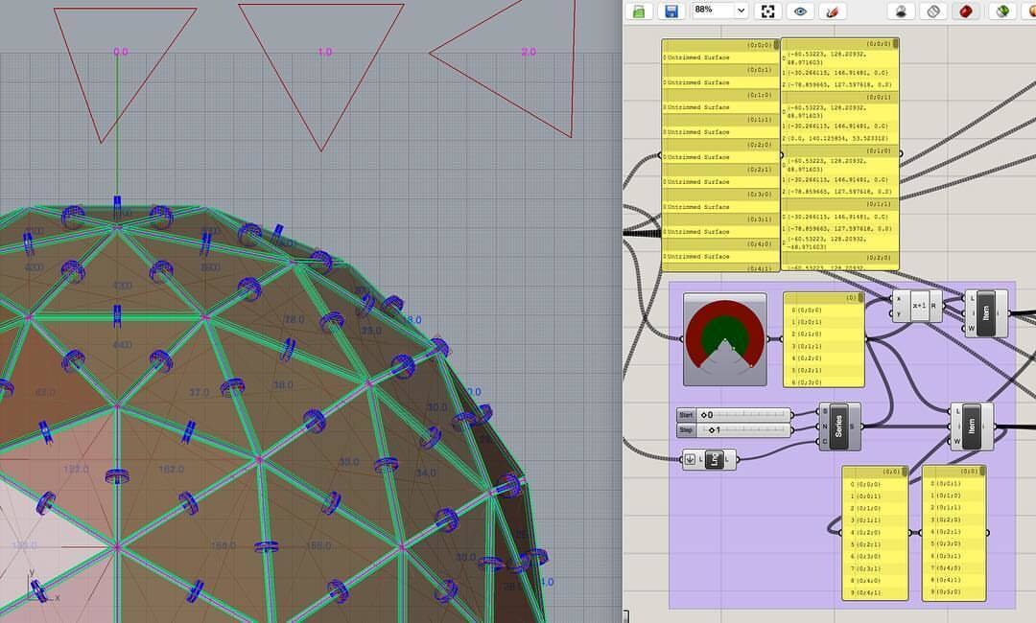Click the zoom extents icon in the canvas toolbar
This screenshot has width=1036, height=623.
point(767,12)
